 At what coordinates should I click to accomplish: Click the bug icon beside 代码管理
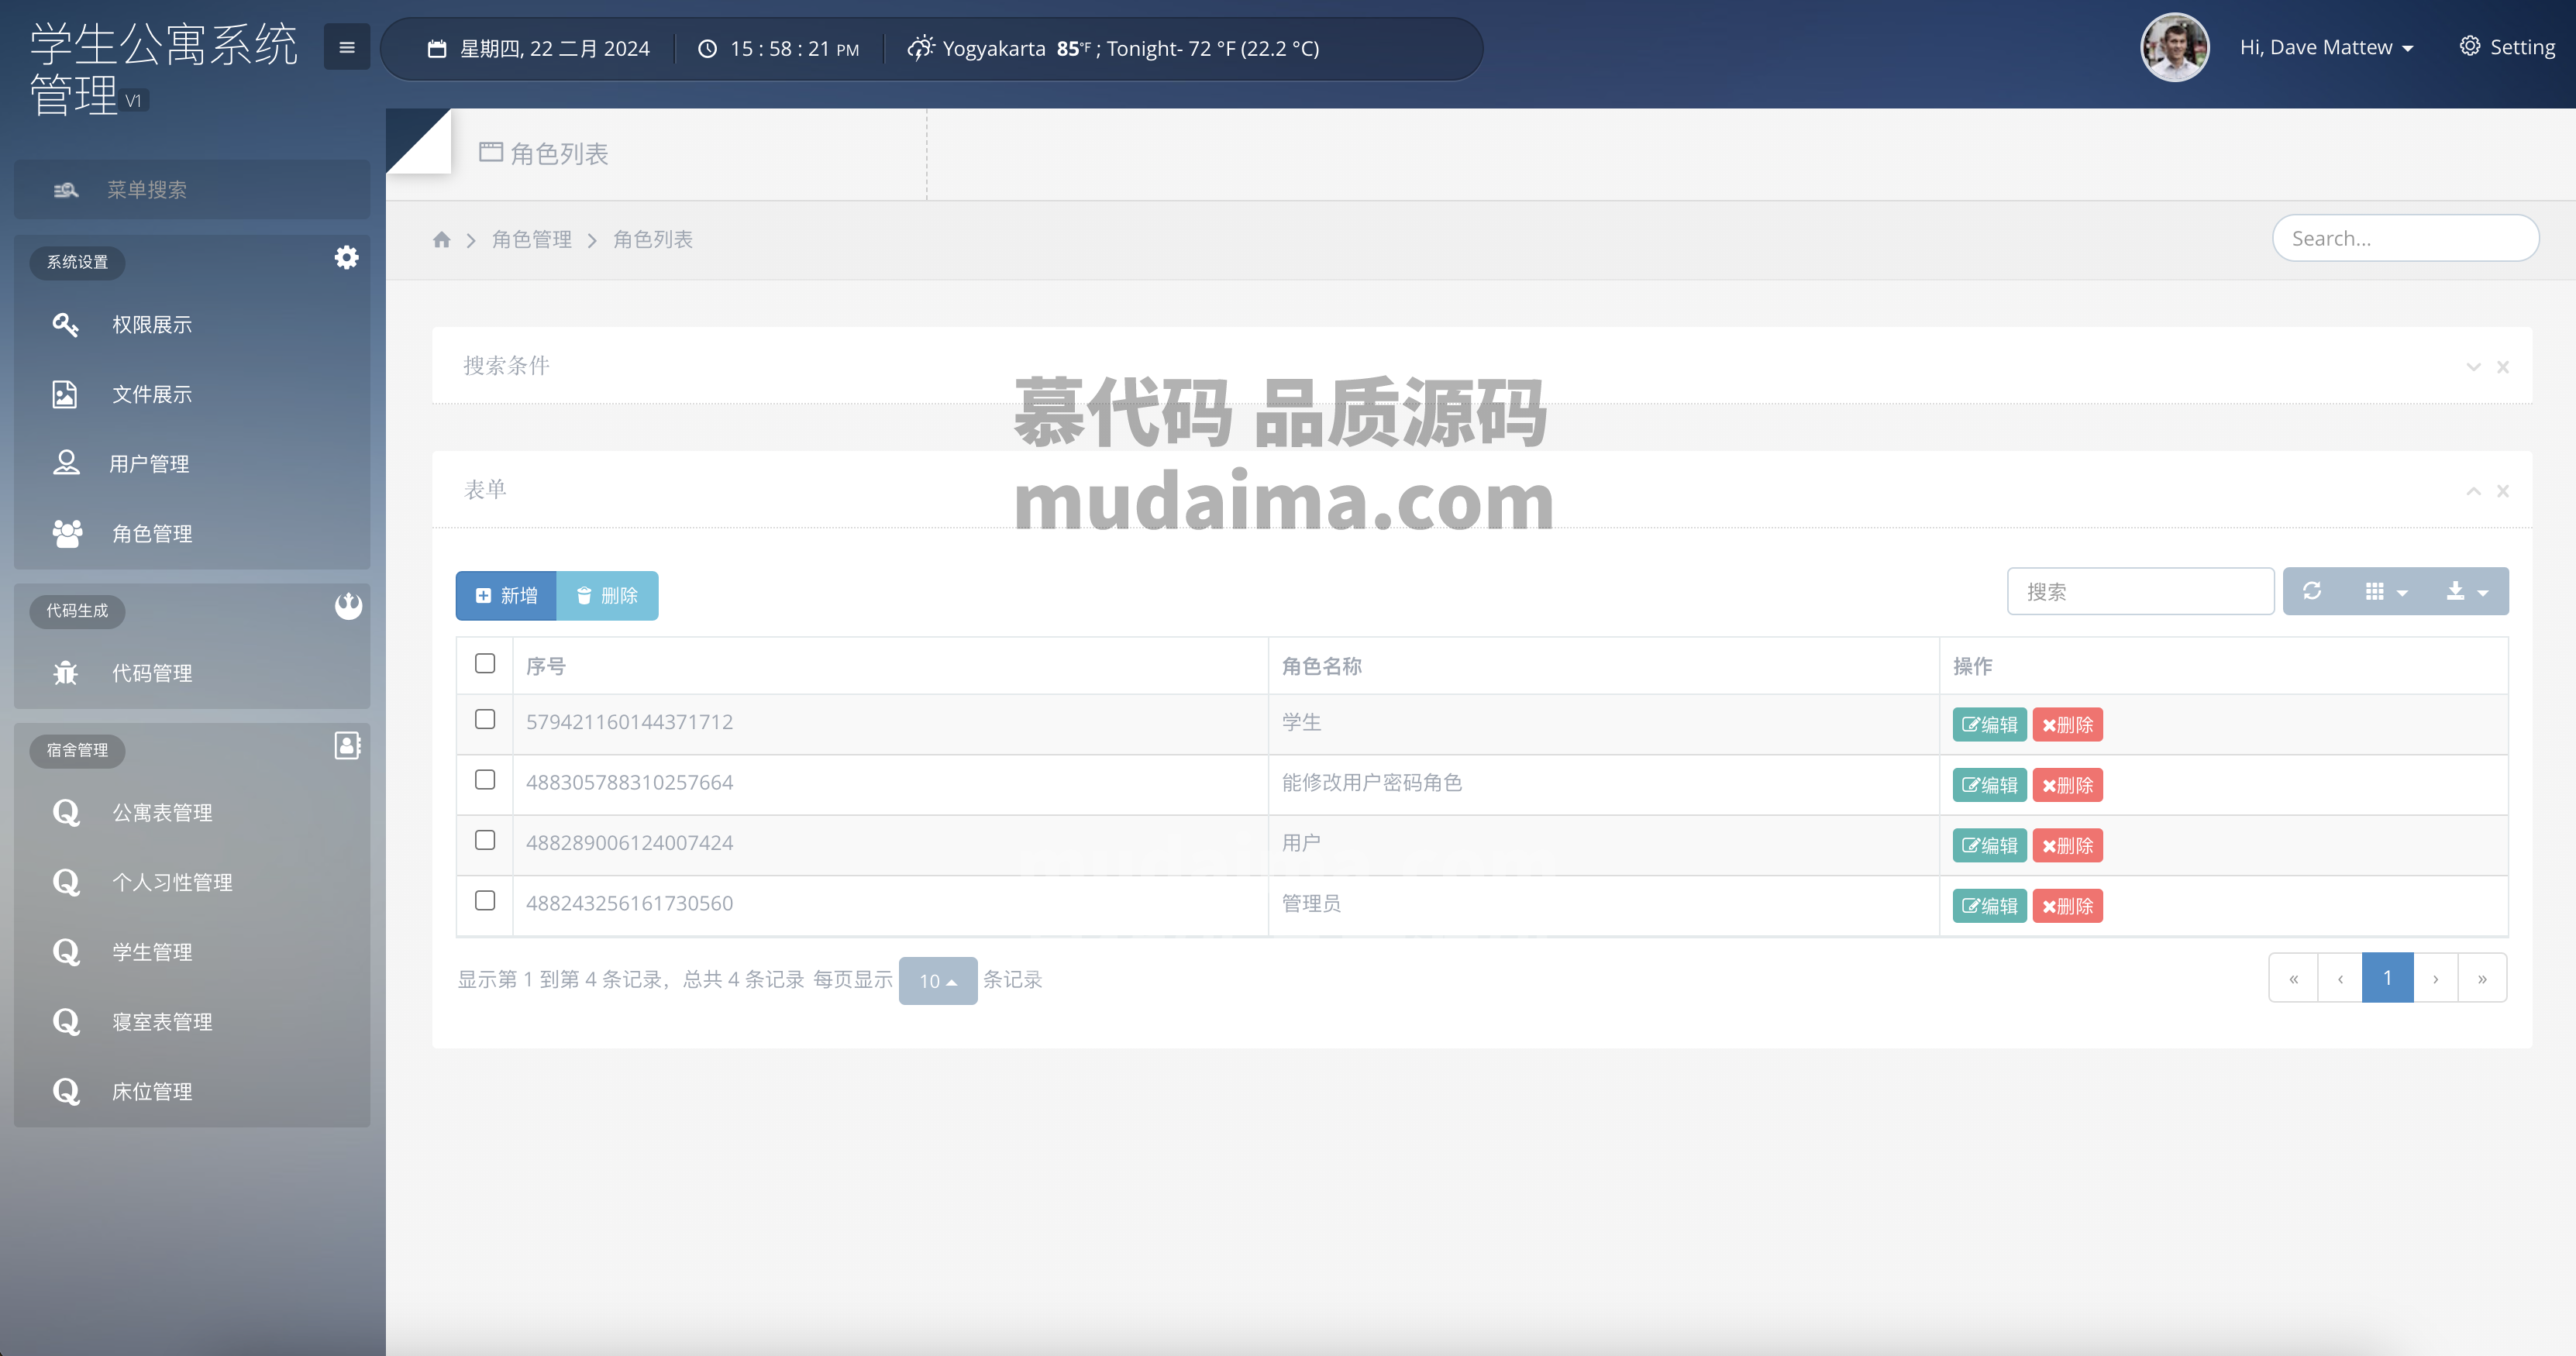click(x=66, y=673)
